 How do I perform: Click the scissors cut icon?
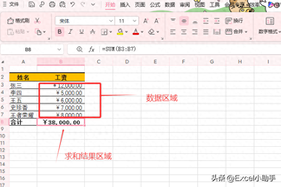click(37, 21)
